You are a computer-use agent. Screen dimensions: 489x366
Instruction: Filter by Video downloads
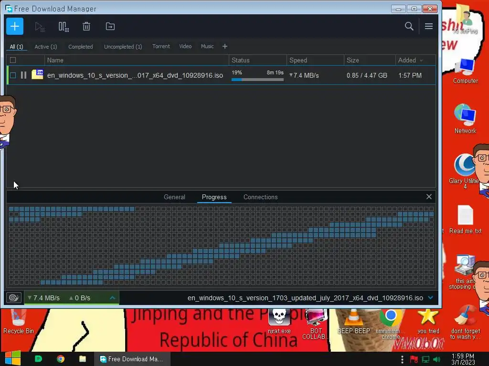tap(185, 46)
